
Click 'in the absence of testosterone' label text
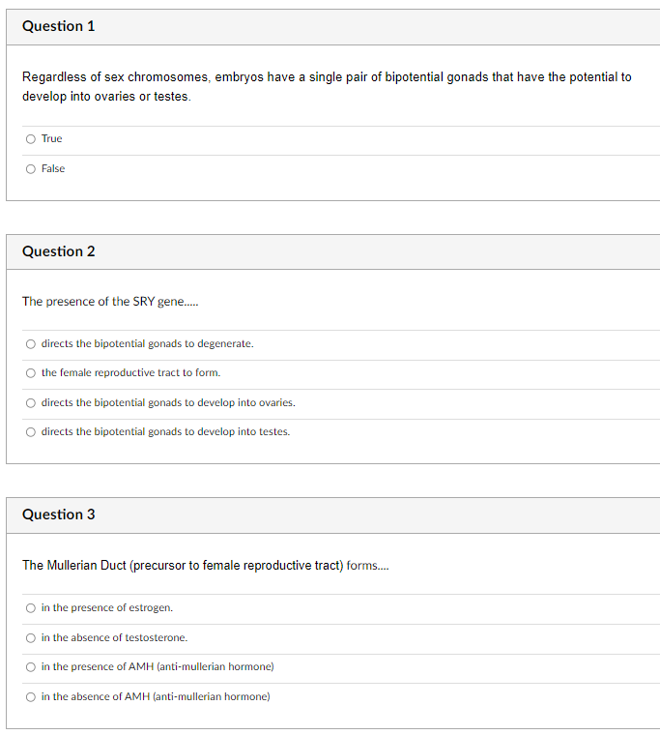click(x=114, y=637)
